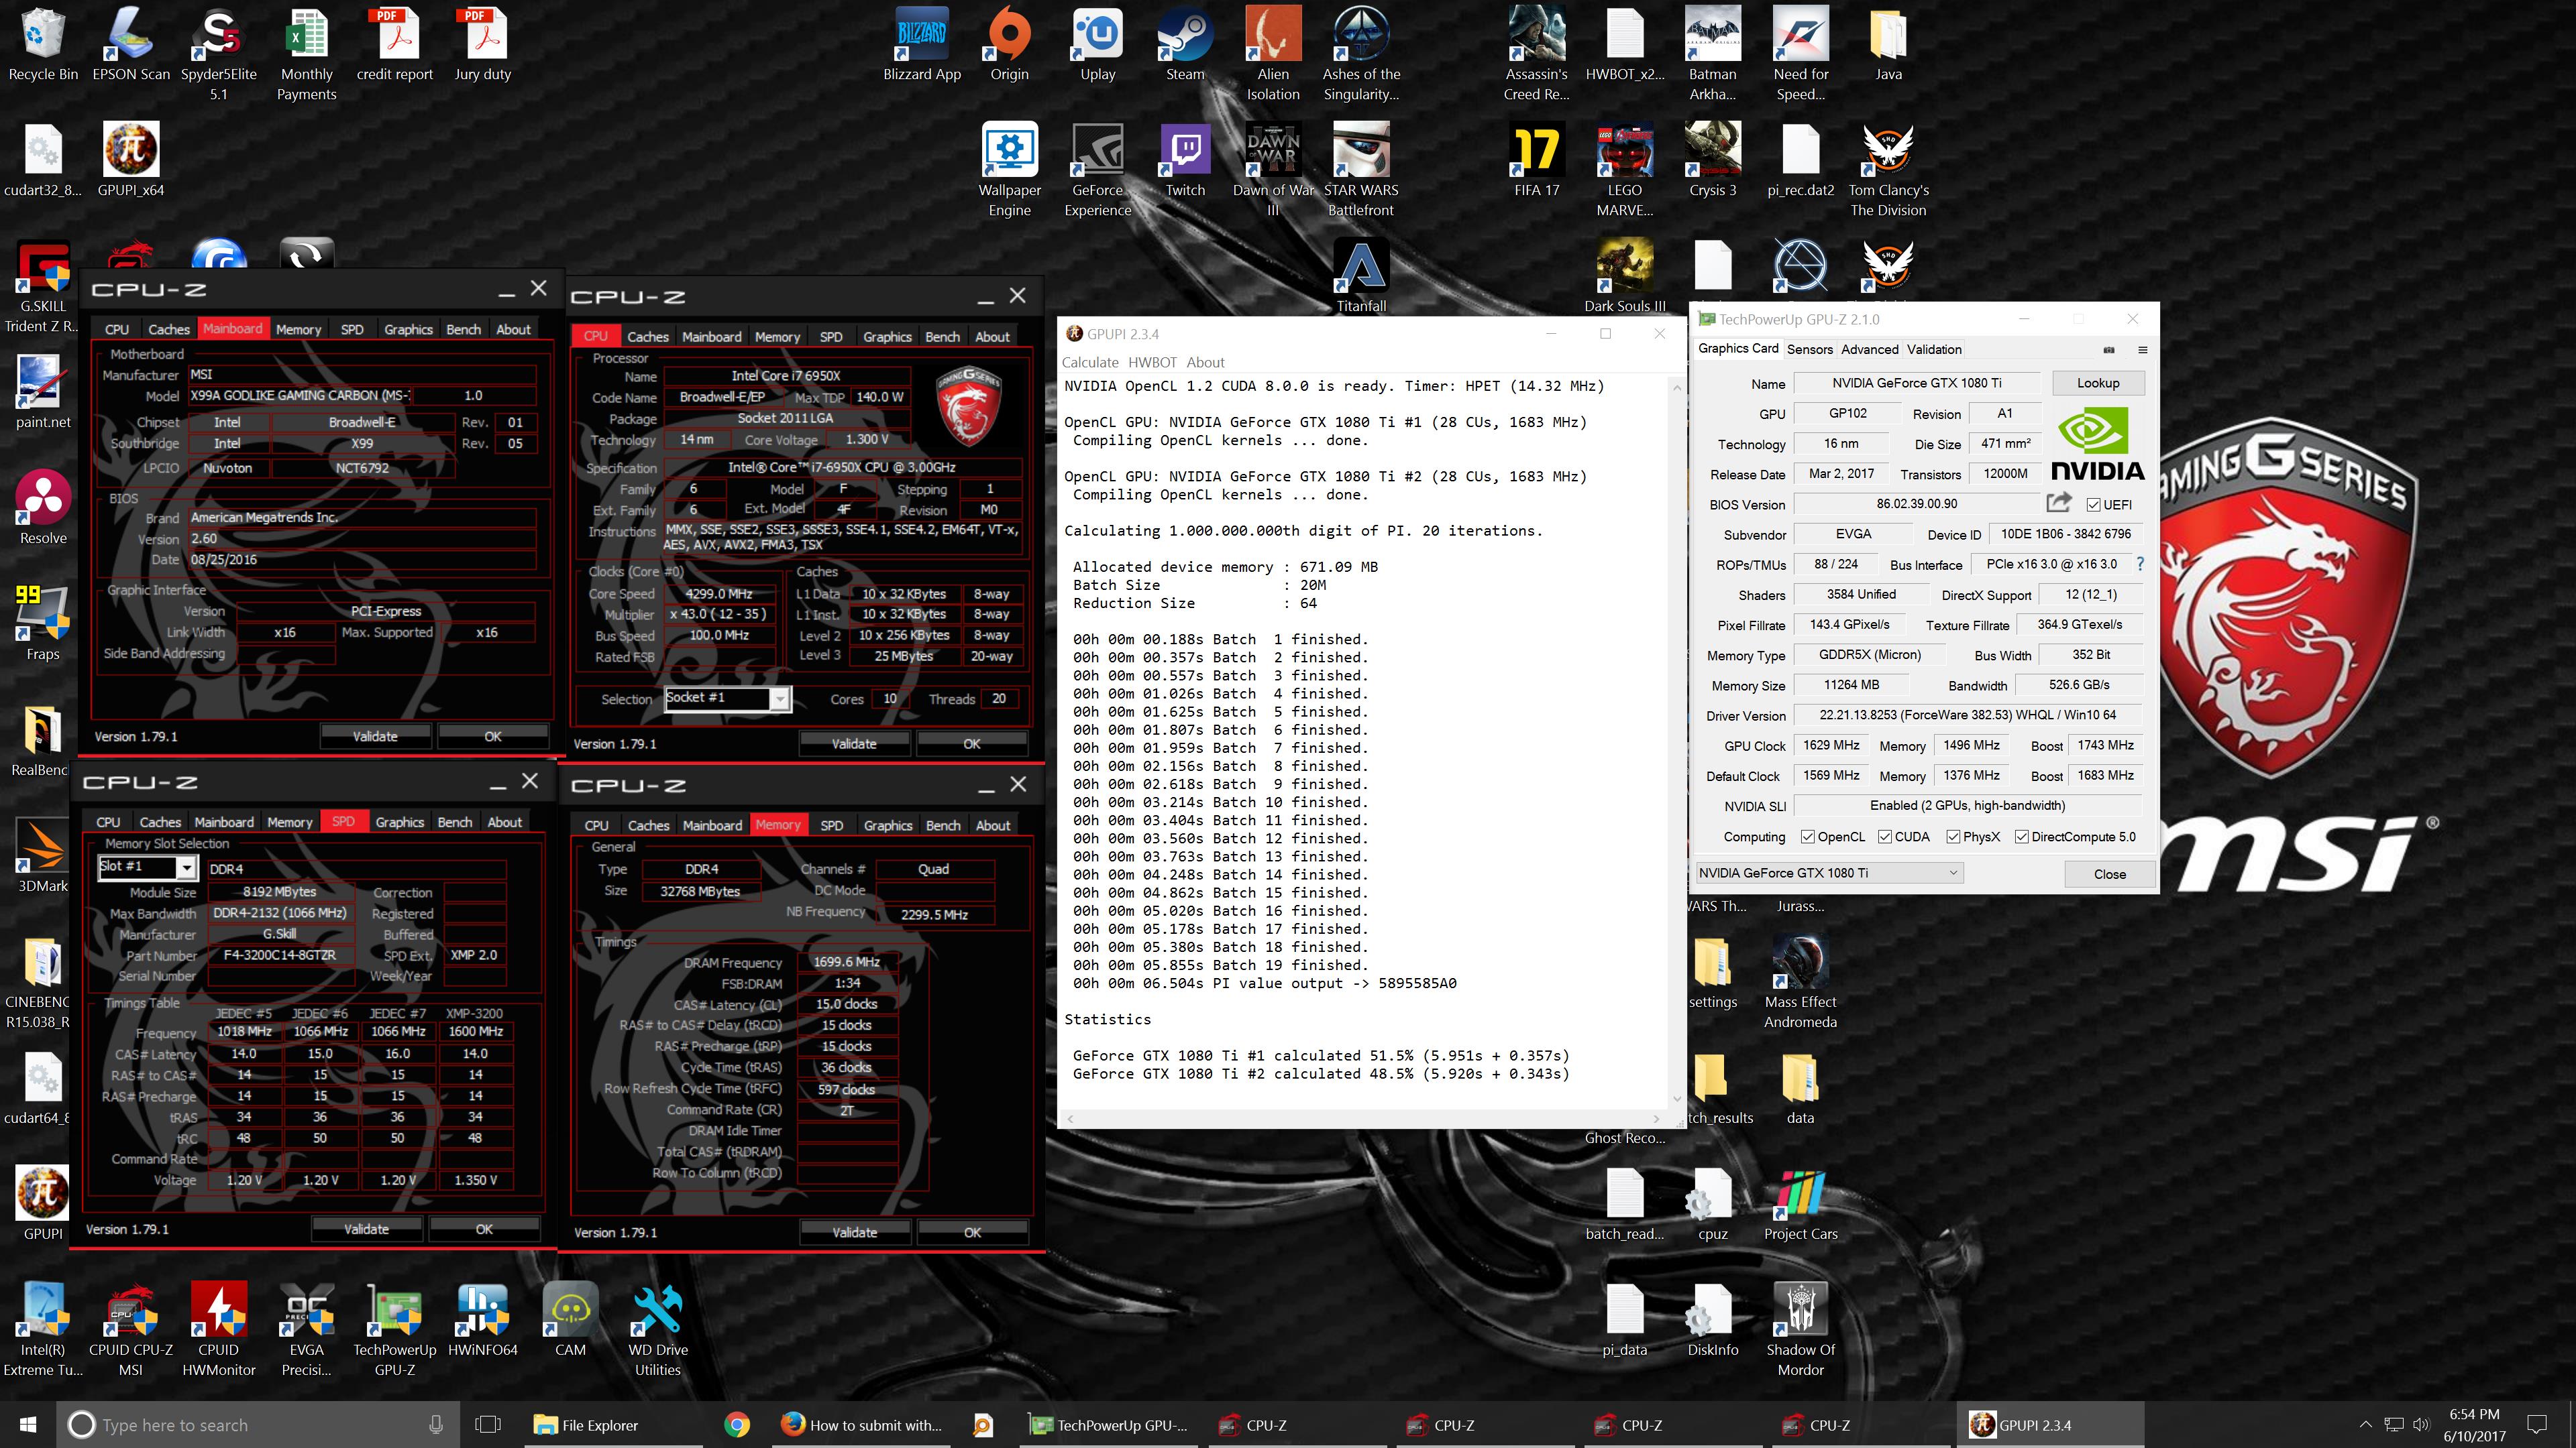Viewport: 2576px width, 1448px height.
Task: Open GPU-Z hamburger menu icon
Action: coord(2142,350)
